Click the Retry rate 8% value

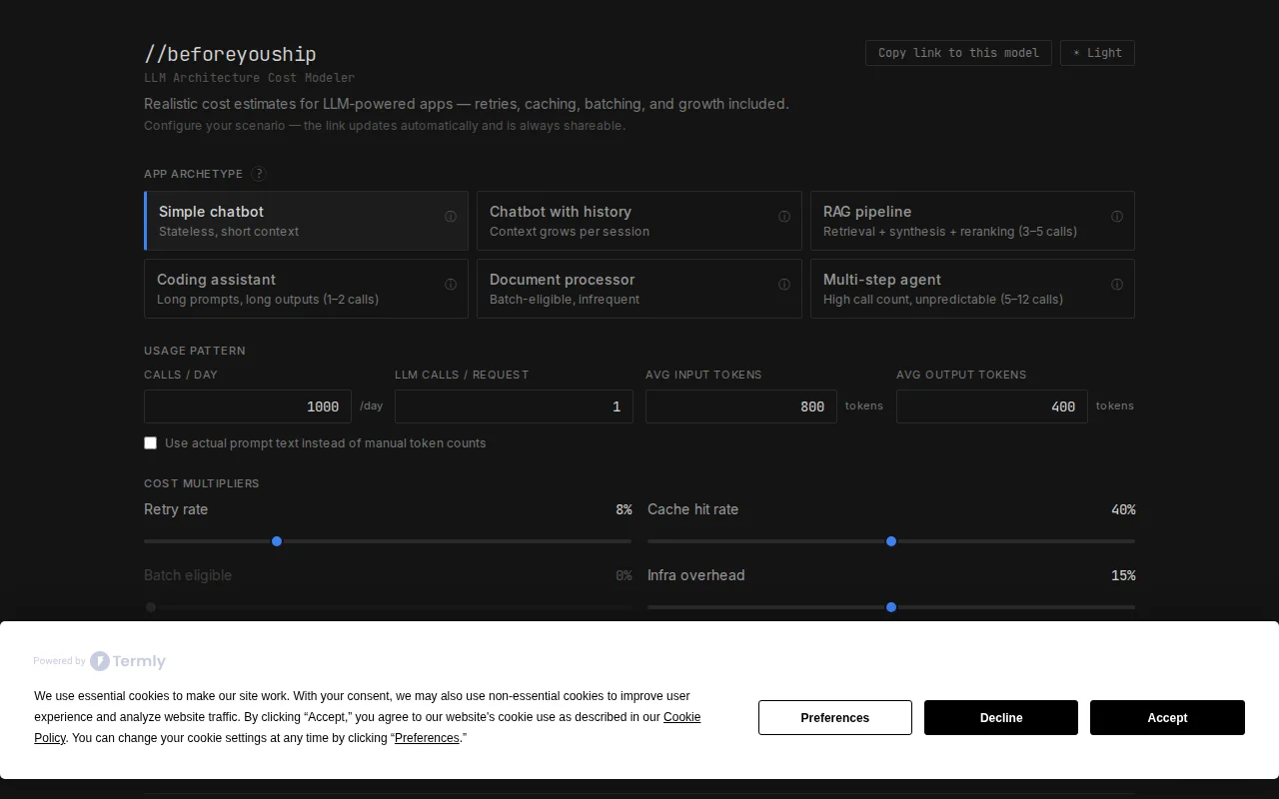coord(624,509)
